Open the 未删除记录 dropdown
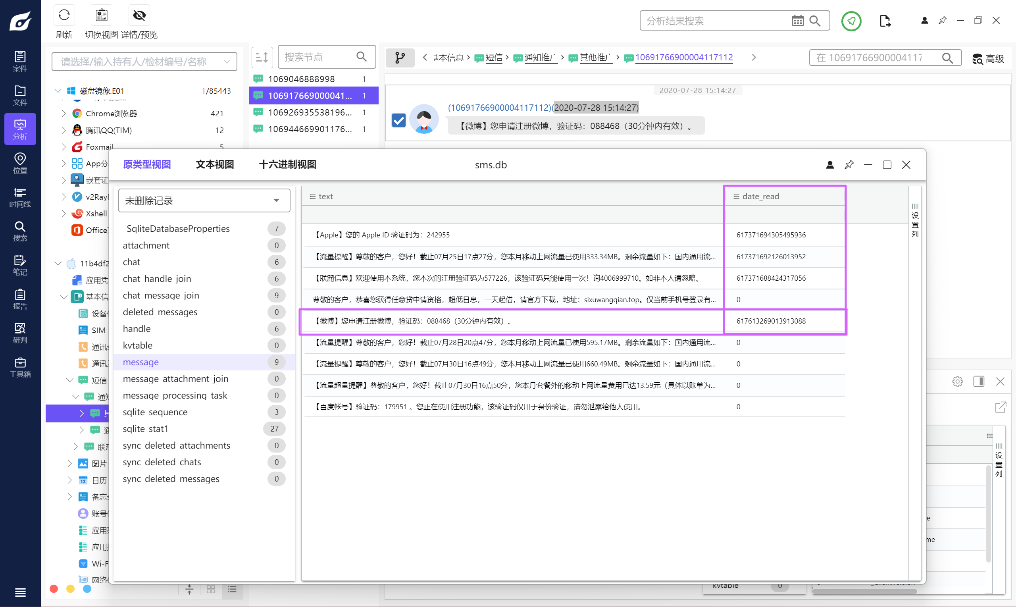Viewport: 1016px width, 607px height. pos(204,200)
